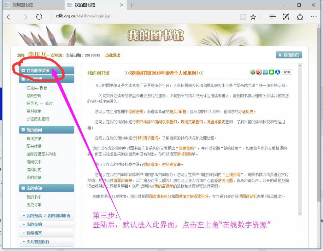Screen dimensions: 323x251
Task: Click the 返回首页 button
Action: (x=289, y=55)
